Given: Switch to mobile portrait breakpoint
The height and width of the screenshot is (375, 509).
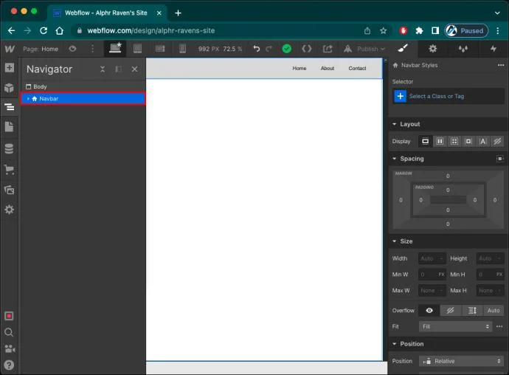Looking at the screenshot, I should tap(182, 49).
